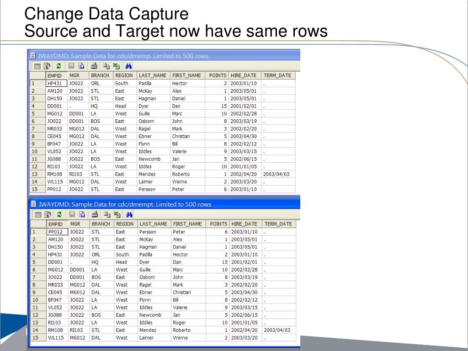Select row header 15 in the dmempt grid
This screenshot has height=351, width=468.
pyautogui.click(x=38, y=338)
